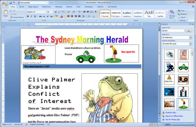Use the Format Painter tool
Screen dimensions: 196x127
coord(17,18)
